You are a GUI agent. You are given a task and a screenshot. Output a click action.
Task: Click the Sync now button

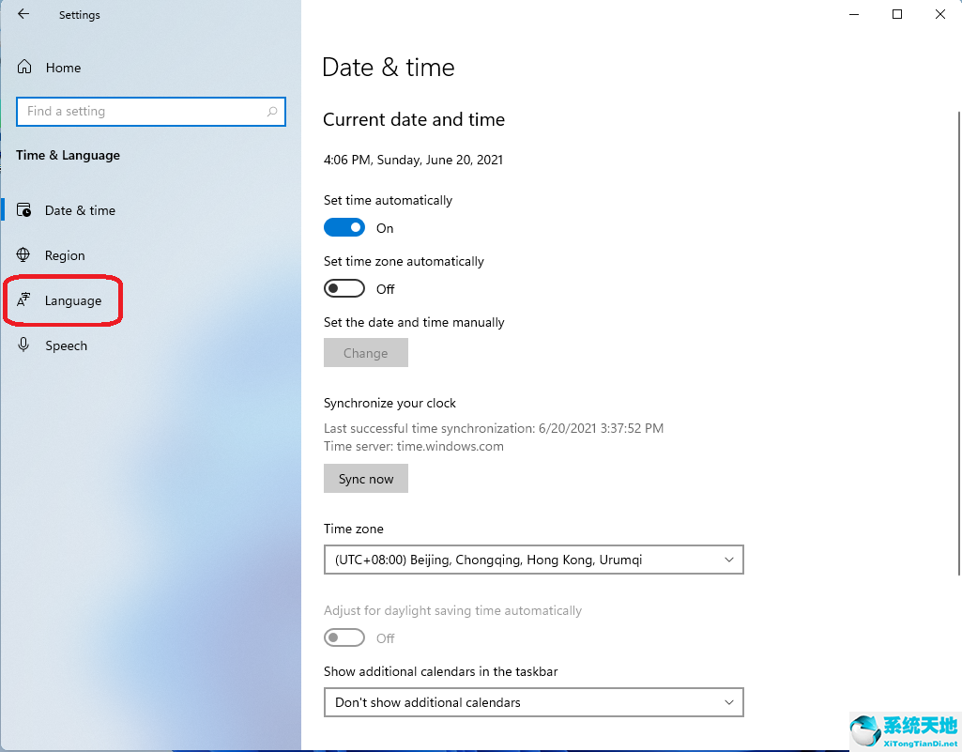tap(365, 478)
